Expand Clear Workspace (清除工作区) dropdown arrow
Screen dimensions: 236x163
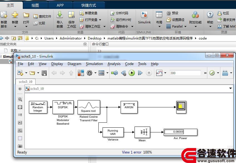tap(105, 26)
